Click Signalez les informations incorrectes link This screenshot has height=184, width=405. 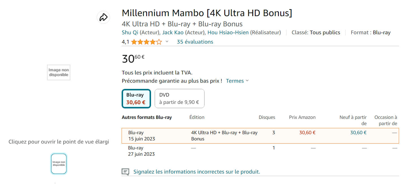click(x=197, y=172)
